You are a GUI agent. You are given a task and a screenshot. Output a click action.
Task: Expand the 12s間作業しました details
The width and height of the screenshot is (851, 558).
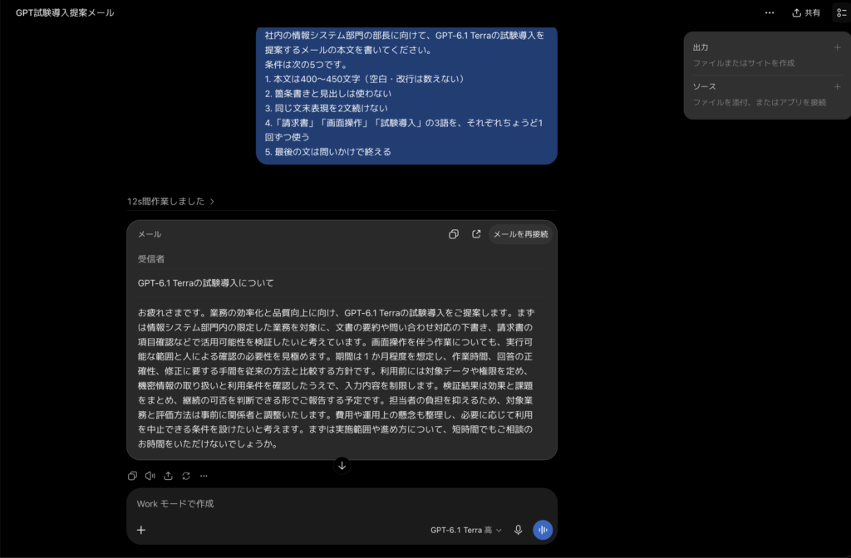(x=170, y=201)
